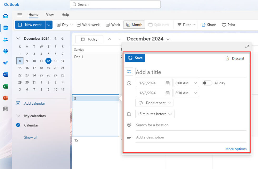Click the Add a title field
258x169 pixels.
click(x=163, y=72)
